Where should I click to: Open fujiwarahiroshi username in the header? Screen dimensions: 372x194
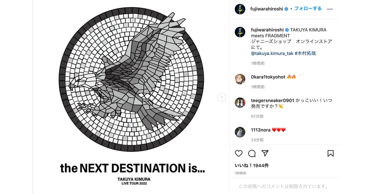pyautogui.click(x=267, y=9)
